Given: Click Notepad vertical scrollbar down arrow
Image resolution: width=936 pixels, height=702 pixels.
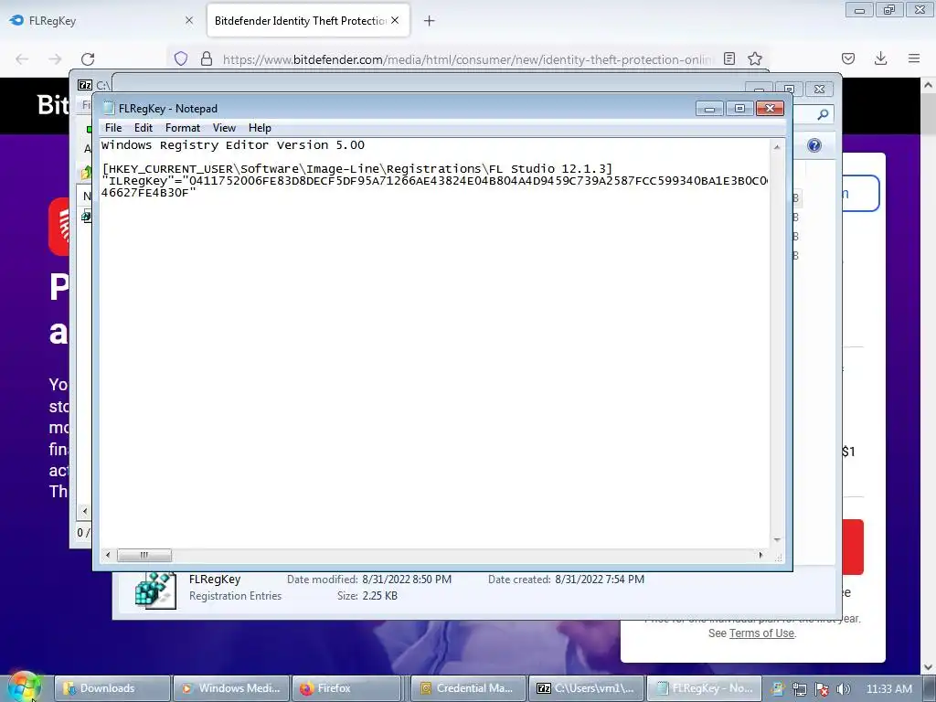Looking at the screenshot, I should [777, 540].
